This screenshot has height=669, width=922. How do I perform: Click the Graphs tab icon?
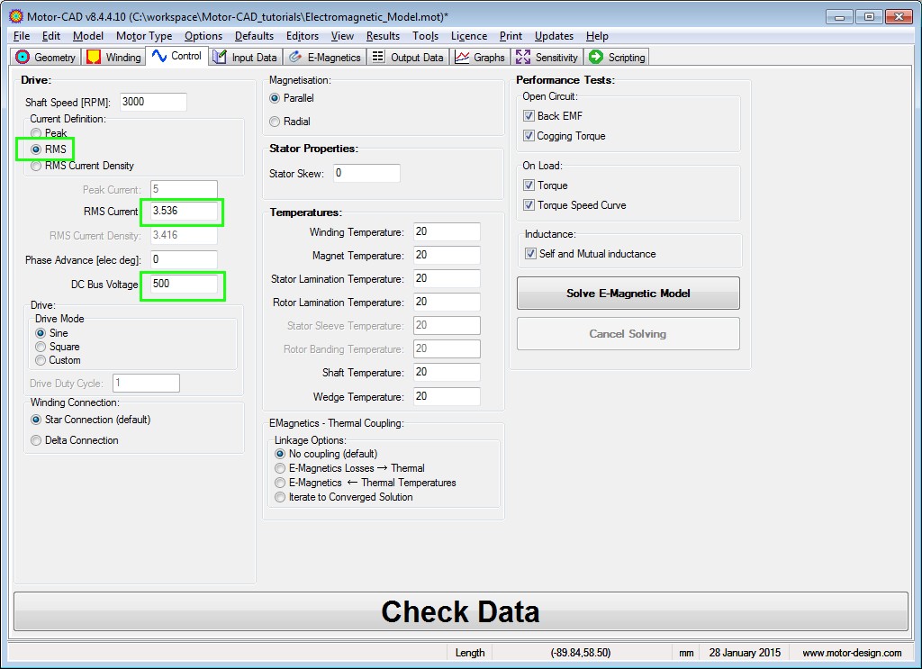[462, 58]
